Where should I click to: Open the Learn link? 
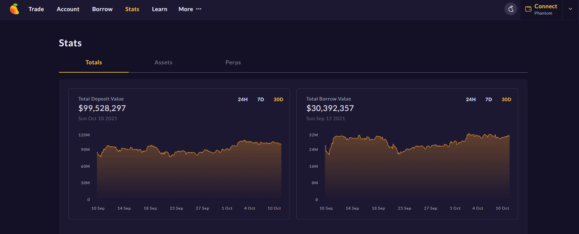159,9
